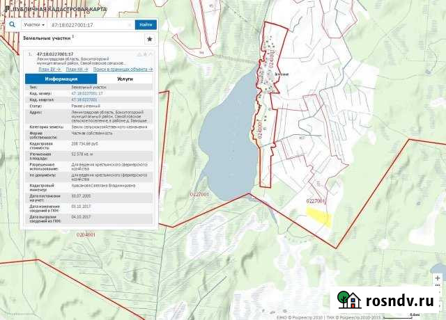The image size is (446, 320).
Task: Click cadastral quarter link 47:18:0227001
Action: coord(84,99)
